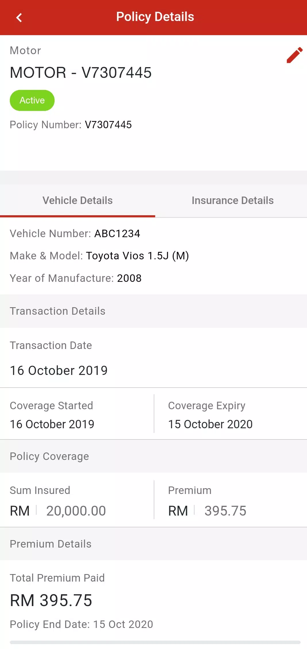Tap the MOTOR - V7307445 policy title
Image resolution: width=307 pixels, height=649 pixels.
pos(81,72)
